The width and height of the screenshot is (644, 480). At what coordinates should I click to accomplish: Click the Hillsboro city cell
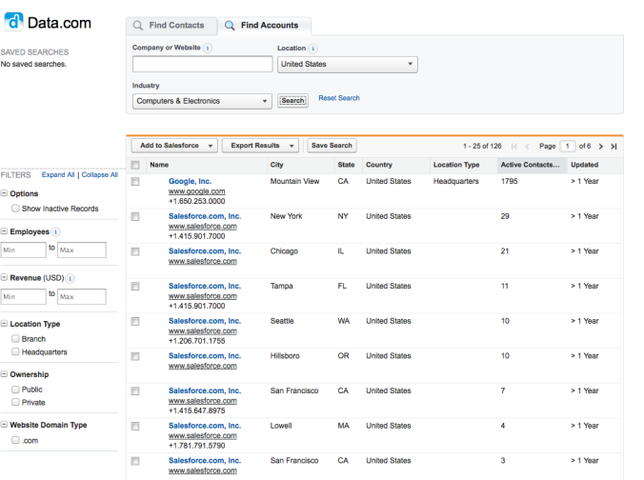285,356
